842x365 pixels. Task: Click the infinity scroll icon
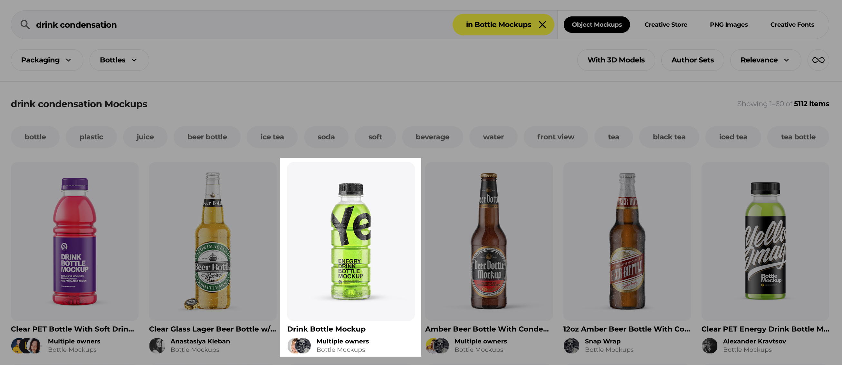tap(818, 60)
